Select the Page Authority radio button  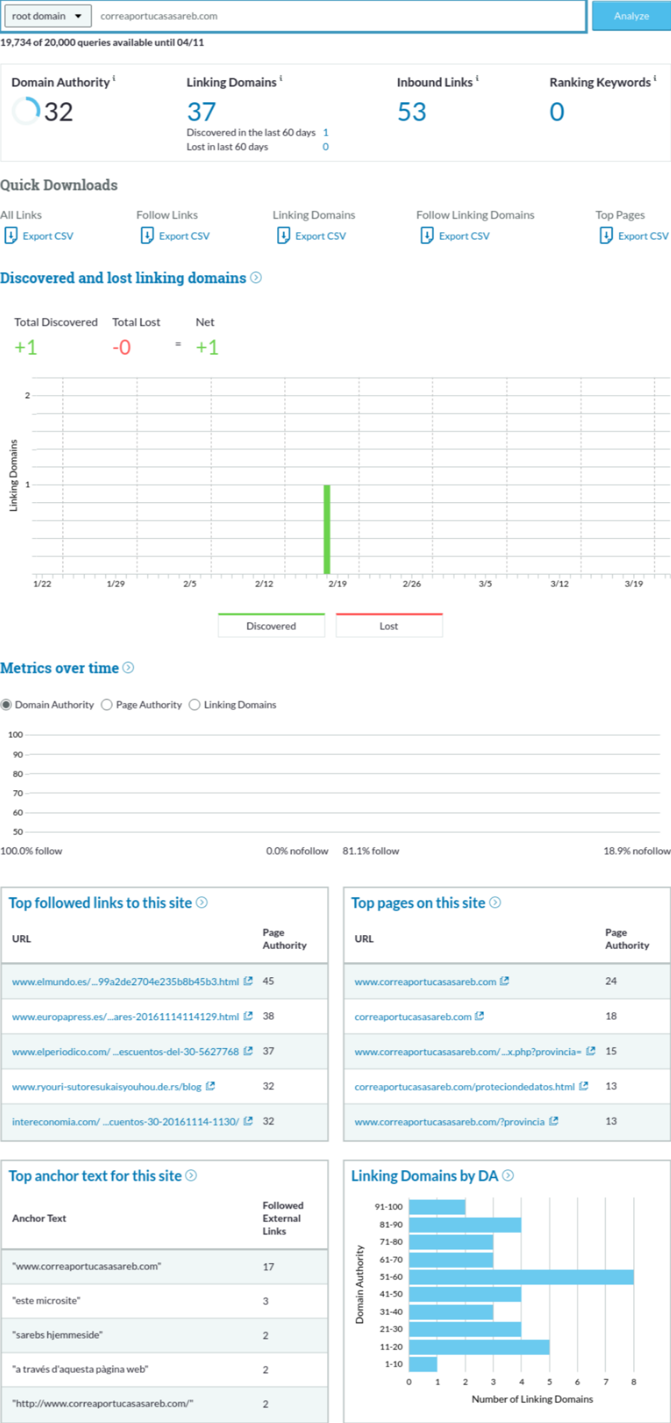(x=107, y=705)
